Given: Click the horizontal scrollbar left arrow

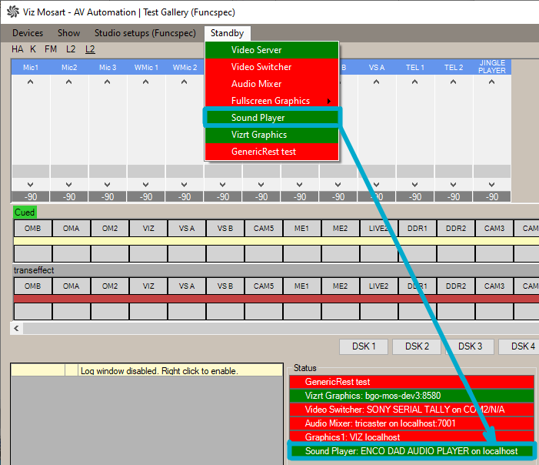Looking at the screenshot, I should tap(17, 328).
